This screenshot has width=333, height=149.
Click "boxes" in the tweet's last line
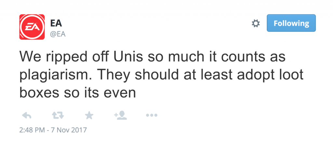[39, 93]
